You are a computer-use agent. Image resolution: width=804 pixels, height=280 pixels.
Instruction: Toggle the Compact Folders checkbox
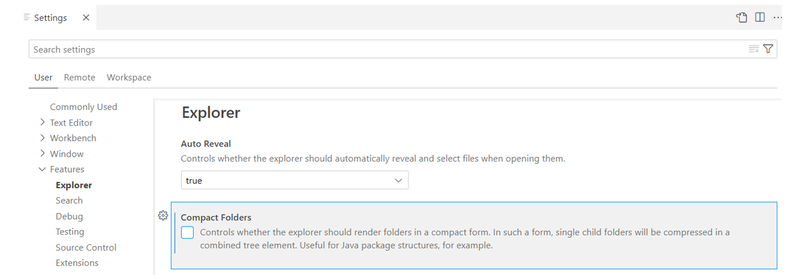187,232
